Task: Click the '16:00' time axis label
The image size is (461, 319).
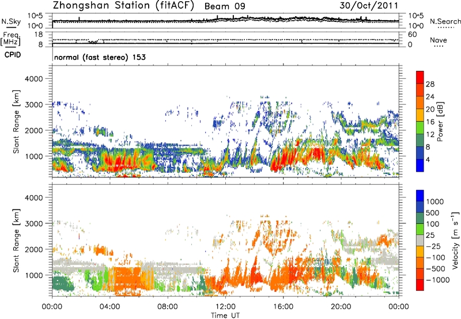Action: tap(283, 306)
